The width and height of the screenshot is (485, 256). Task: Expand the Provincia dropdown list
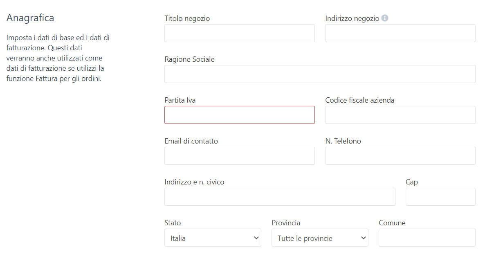click(320, 238)
